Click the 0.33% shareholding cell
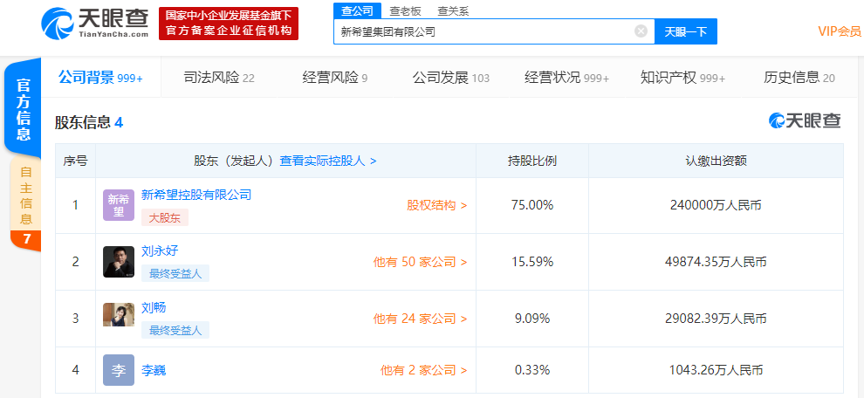Image resolution: width=864 pixels, height=398 pixels. 532,370
